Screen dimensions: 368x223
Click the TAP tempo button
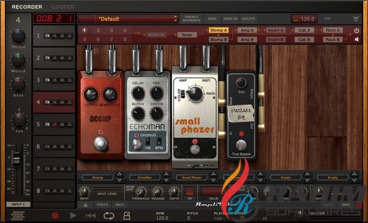coord(327,19)
